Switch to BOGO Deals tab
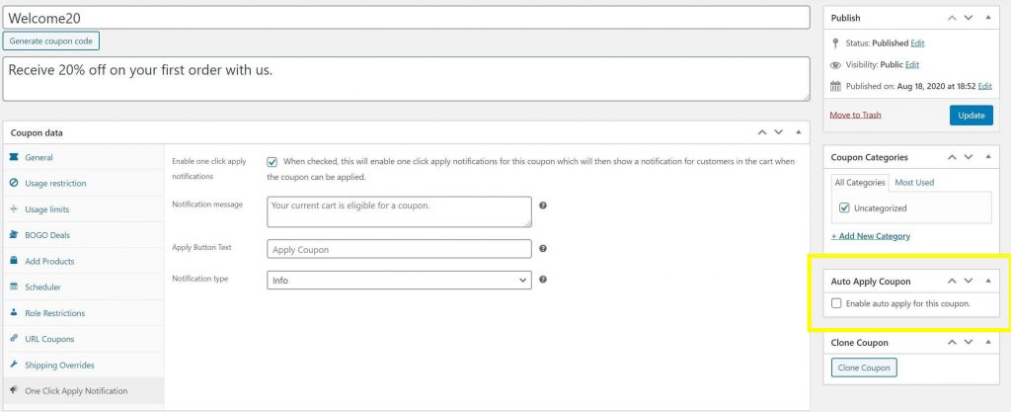 [x=83, y=235]
